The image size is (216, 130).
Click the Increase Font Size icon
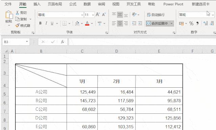[x=98, y=15]
